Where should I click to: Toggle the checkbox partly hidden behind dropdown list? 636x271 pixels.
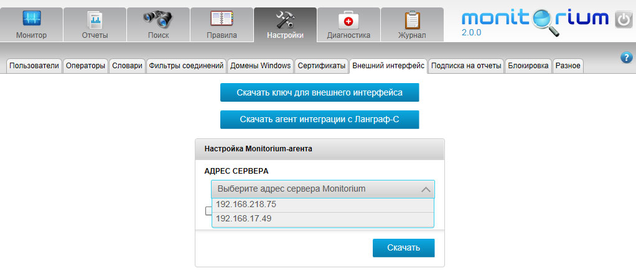tap(208, 211)
